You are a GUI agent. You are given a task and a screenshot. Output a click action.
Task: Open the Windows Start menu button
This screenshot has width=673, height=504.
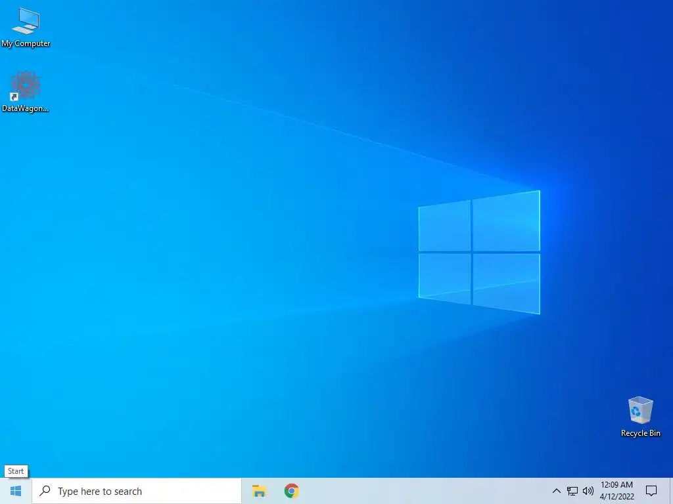[16, 491]
